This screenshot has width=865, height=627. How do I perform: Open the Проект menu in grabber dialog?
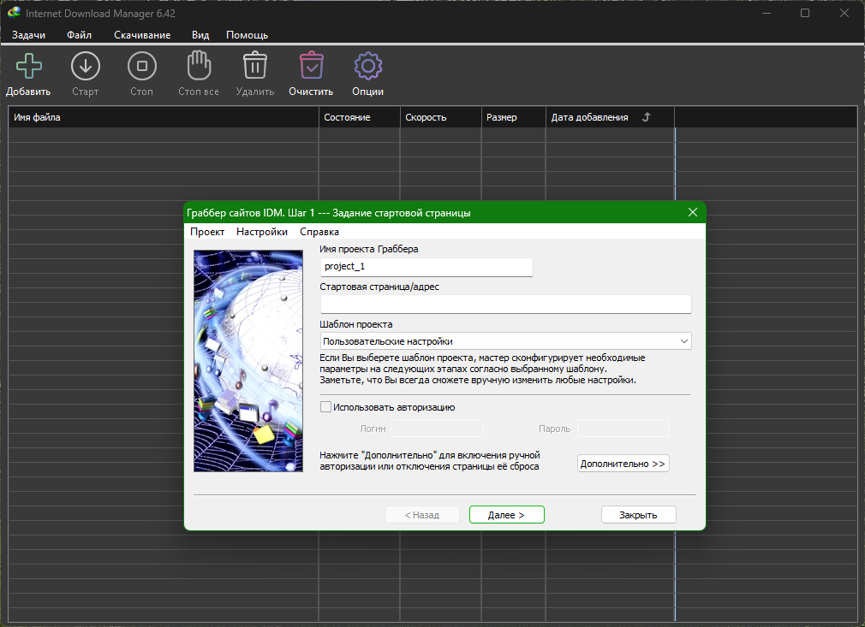[207, 232]
